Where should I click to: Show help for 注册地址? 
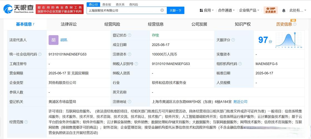point(129,102)
